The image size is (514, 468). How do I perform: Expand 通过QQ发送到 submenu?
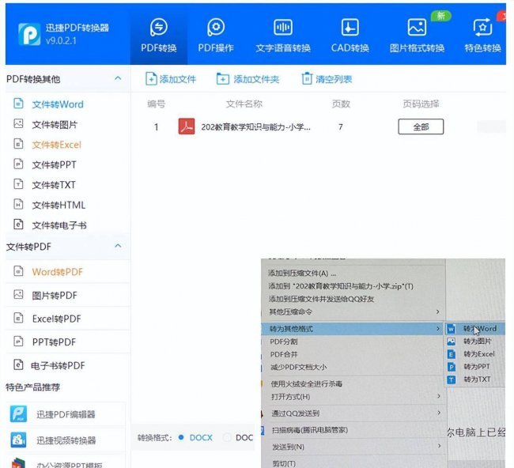[x=353, y=413]
